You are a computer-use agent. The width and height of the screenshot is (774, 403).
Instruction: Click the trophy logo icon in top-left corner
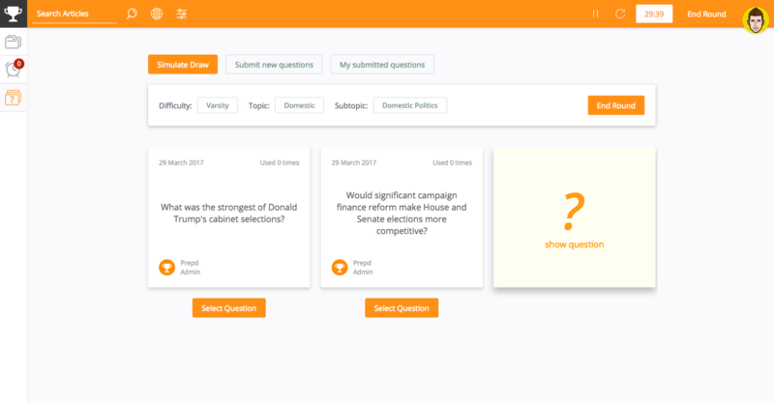[x=14, y=14]
